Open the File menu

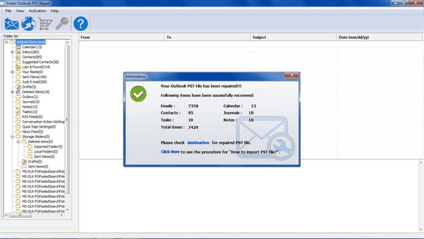click(8, 11)
